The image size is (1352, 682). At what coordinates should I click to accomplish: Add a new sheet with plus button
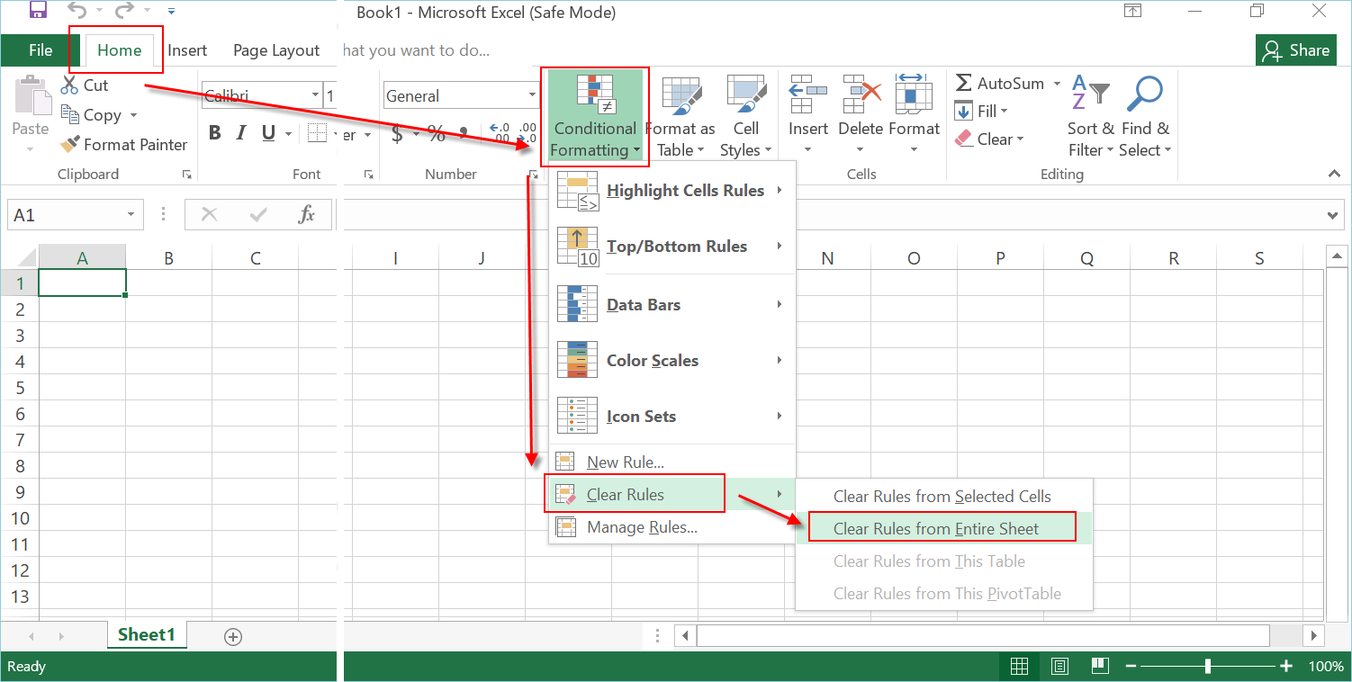(x=233, y=636)
